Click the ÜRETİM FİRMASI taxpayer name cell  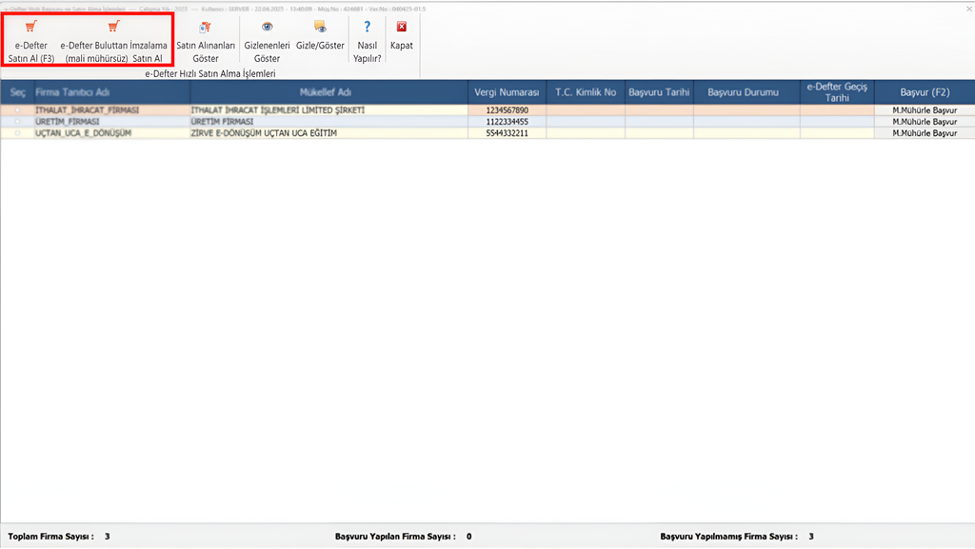[x=328, y=122]
